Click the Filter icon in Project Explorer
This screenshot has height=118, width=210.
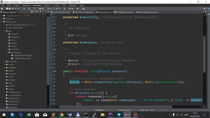37,12
